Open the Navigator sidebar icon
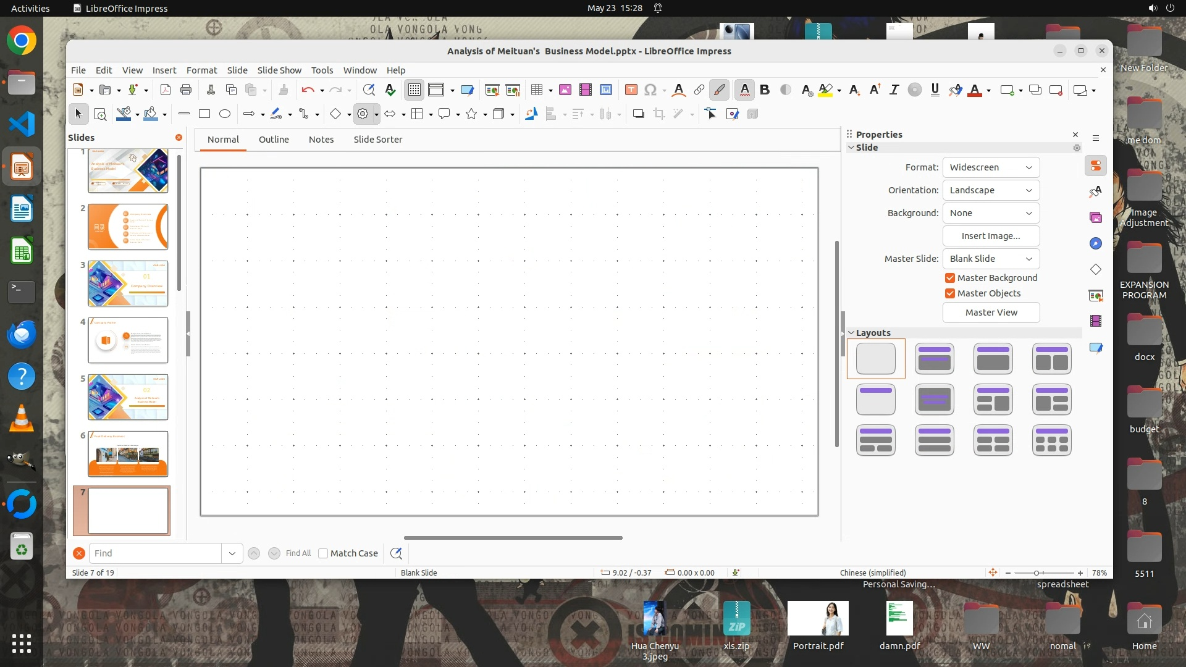This screenshot has height=667, width=1186. tap(1096, 243)
